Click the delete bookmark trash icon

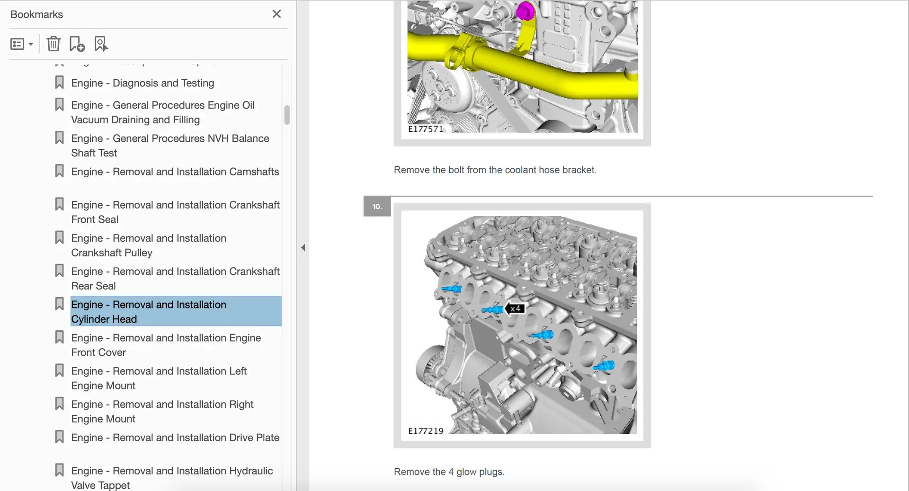tap(53, 44)
